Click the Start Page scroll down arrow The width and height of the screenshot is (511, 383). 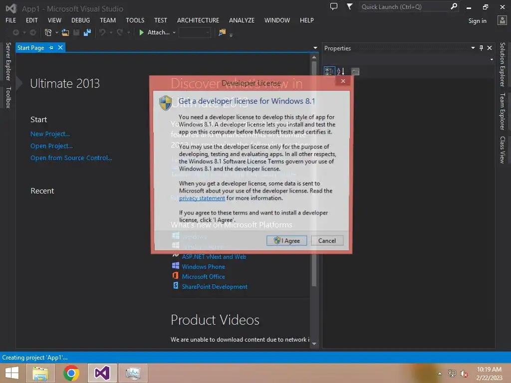pyautogui.click(x=314, y=344)
